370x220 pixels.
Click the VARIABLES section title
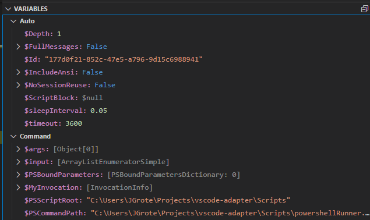coord(31,9)
